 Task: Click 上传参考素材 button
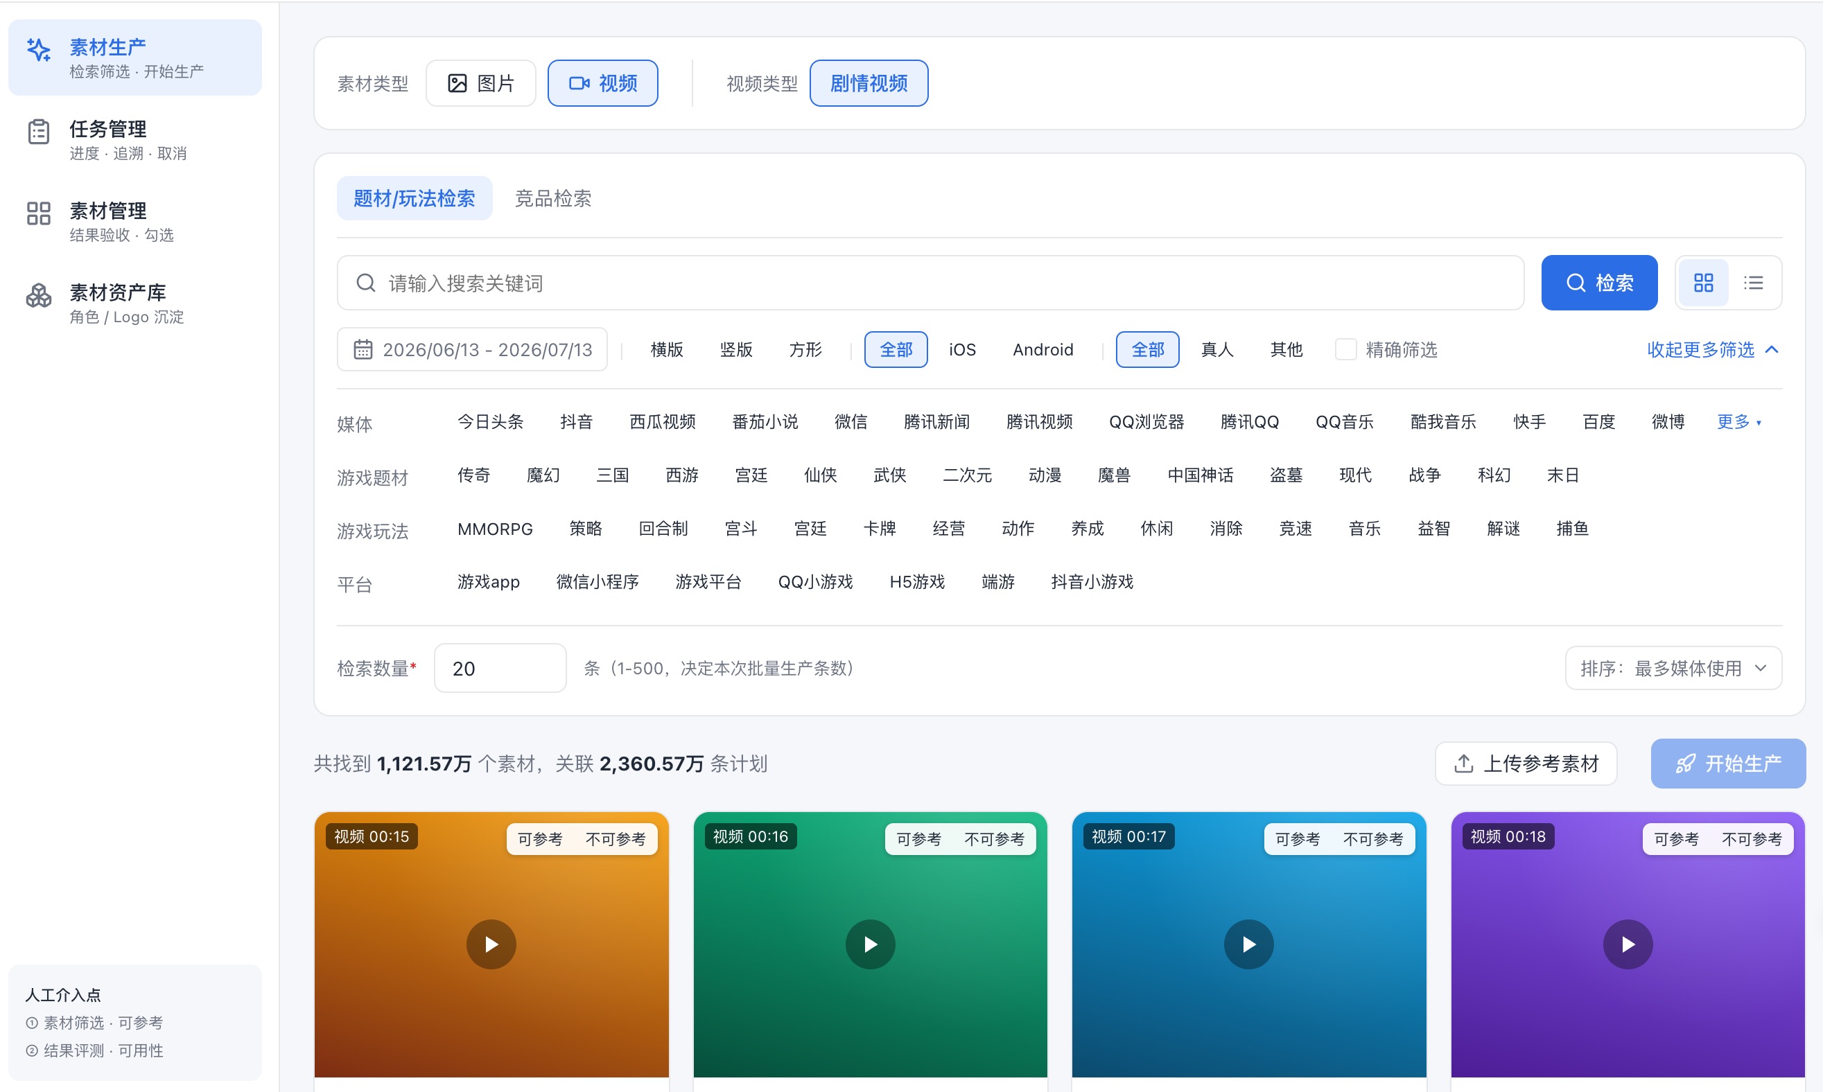tap(1526, 763)
